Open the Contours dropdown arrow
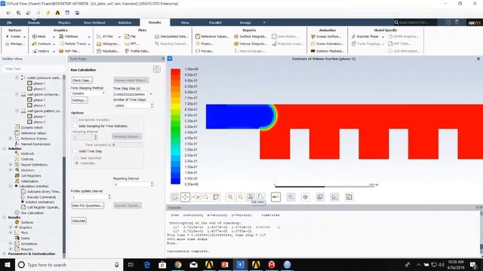 [x=54, y=44]
